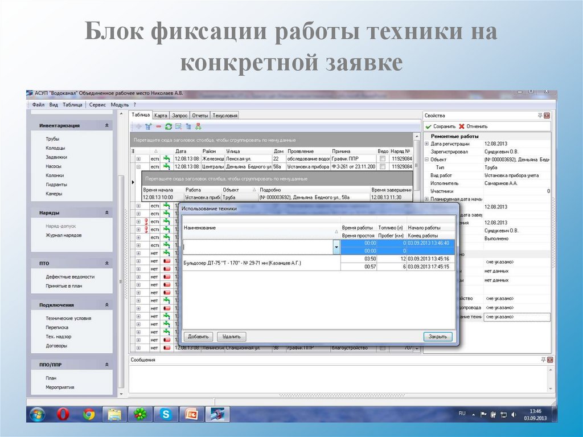The image size is (583, 437).
Task: Click the network tray icon
Action: [x=503, y=414]
